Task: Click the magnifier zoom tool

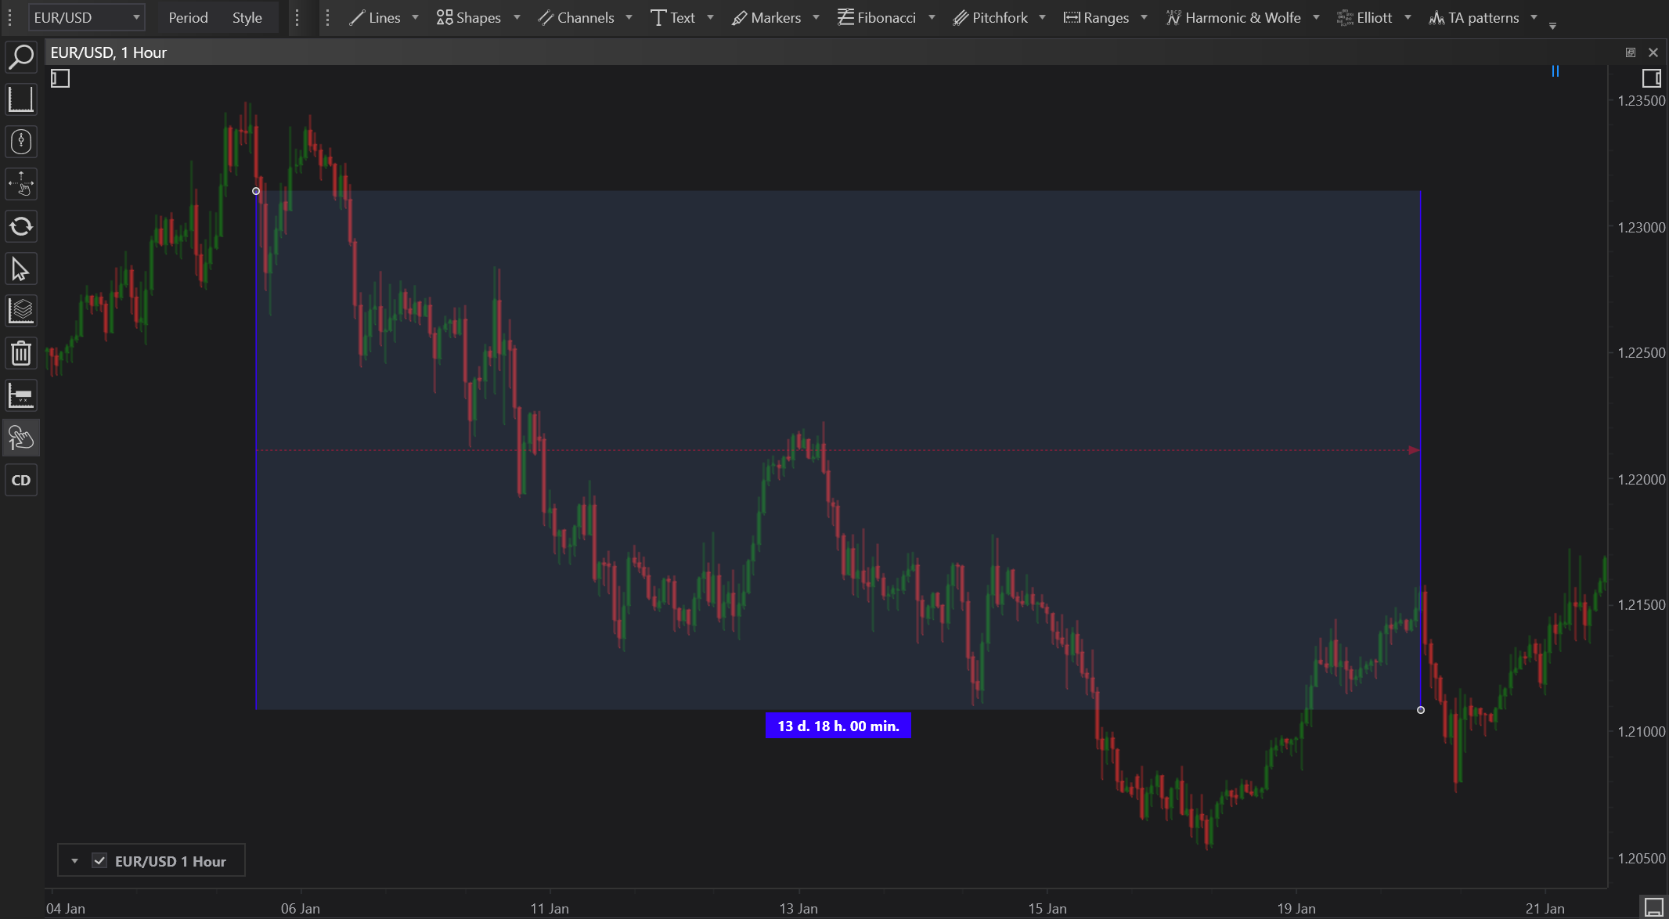Action: click(21, 57)
